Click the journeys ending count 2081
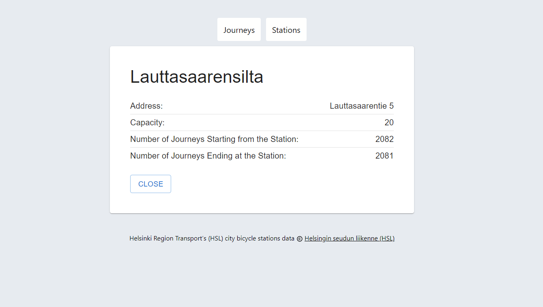Screen dimensions: 543x307 coord(384,155)
